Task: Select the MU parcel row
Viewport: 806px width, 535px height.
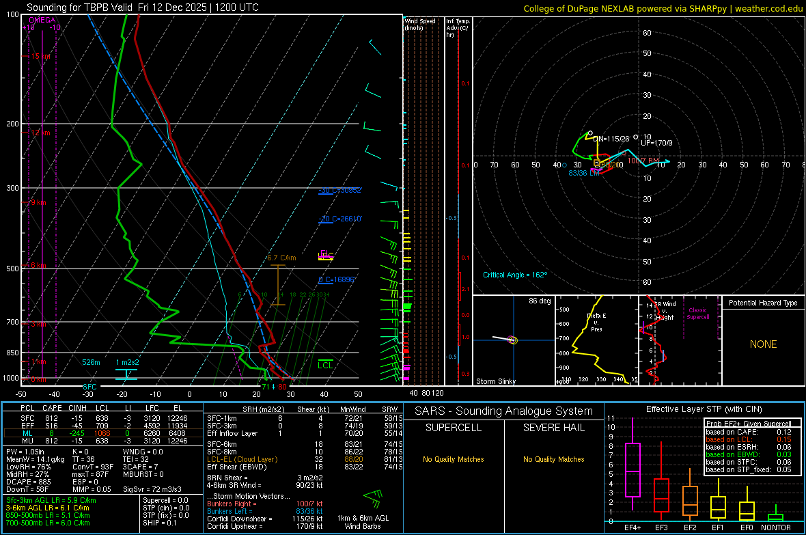Action: coord(104,440)
